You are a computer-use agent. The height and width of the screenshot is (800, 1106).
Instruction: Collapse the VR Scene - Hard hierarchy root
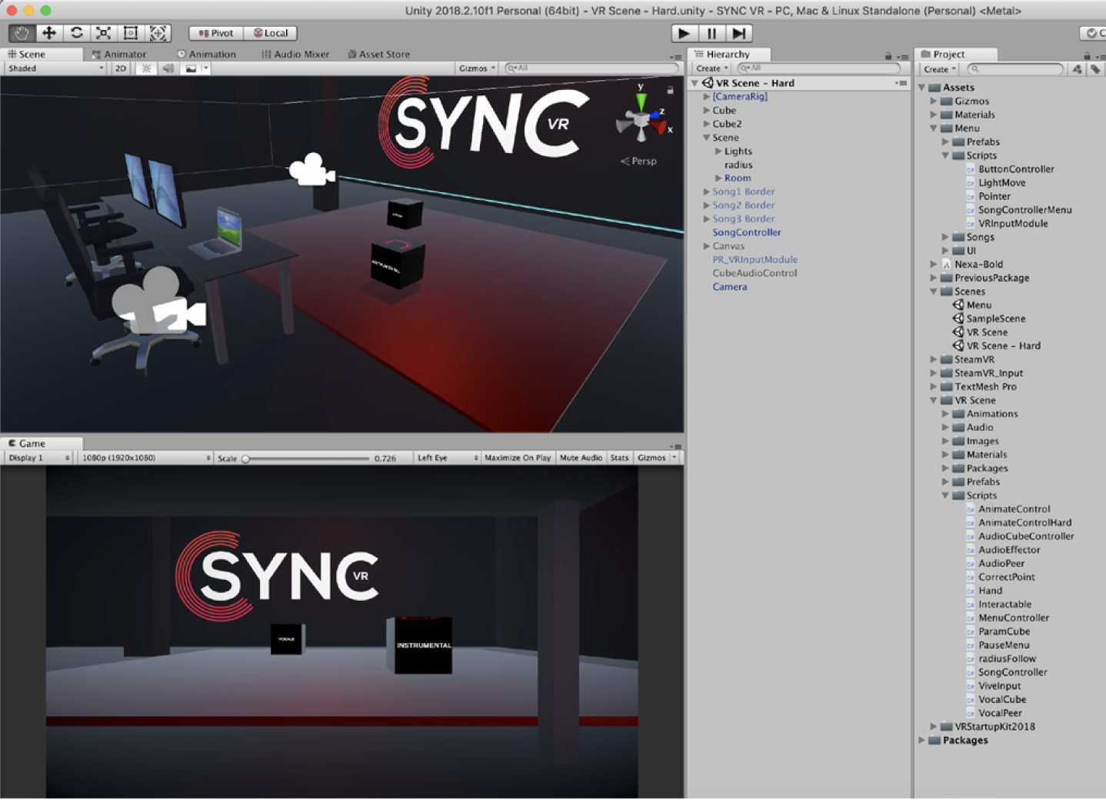point(695,83)
